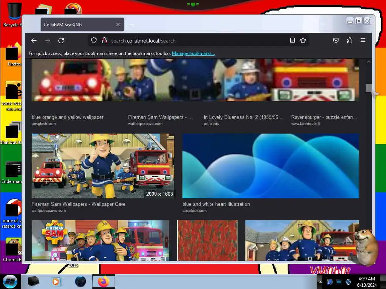The height and width of the screenshot is (289, 386).
Task: Click the page scrollbar thumb
Action: tap(369, 88)
